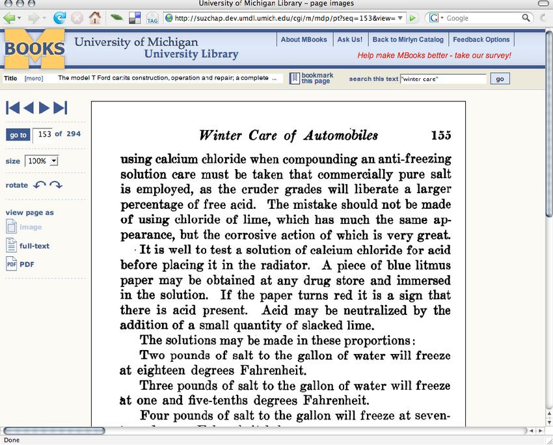This screenshot has height=445, width=553.
Task: Click the window resize grip in the corner
Action: point(548,440)
